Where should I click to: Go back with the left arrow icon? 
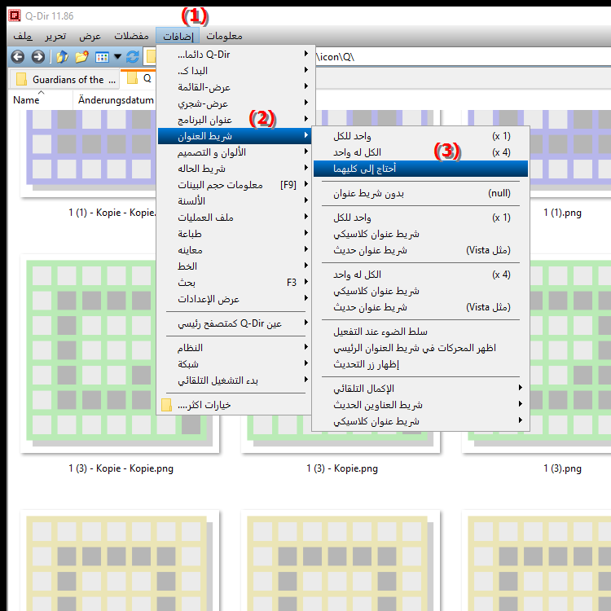(x=18, y=57)
